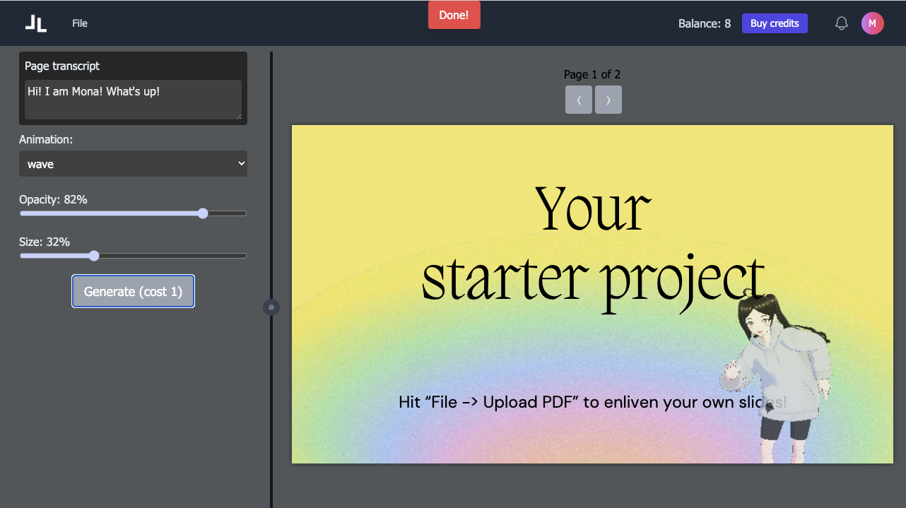Open the user avatar M menu
This screenshot has height=508, width=906.
872,23
